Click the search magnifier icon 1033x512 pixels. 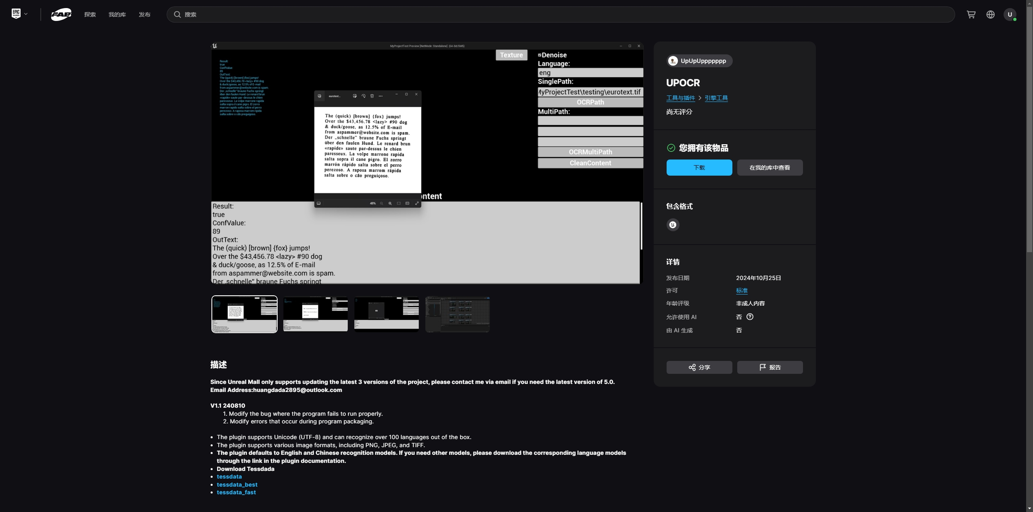point(177,15)
